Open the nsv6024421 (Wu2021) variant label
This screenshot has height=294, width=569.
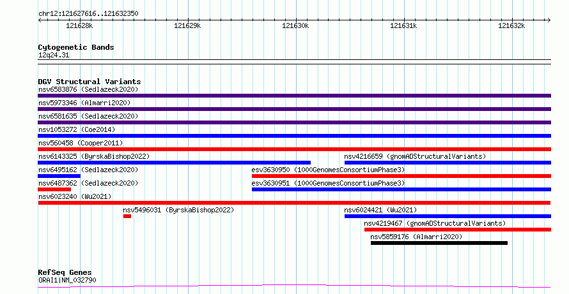pyautogui.click(x=380, y=210)
